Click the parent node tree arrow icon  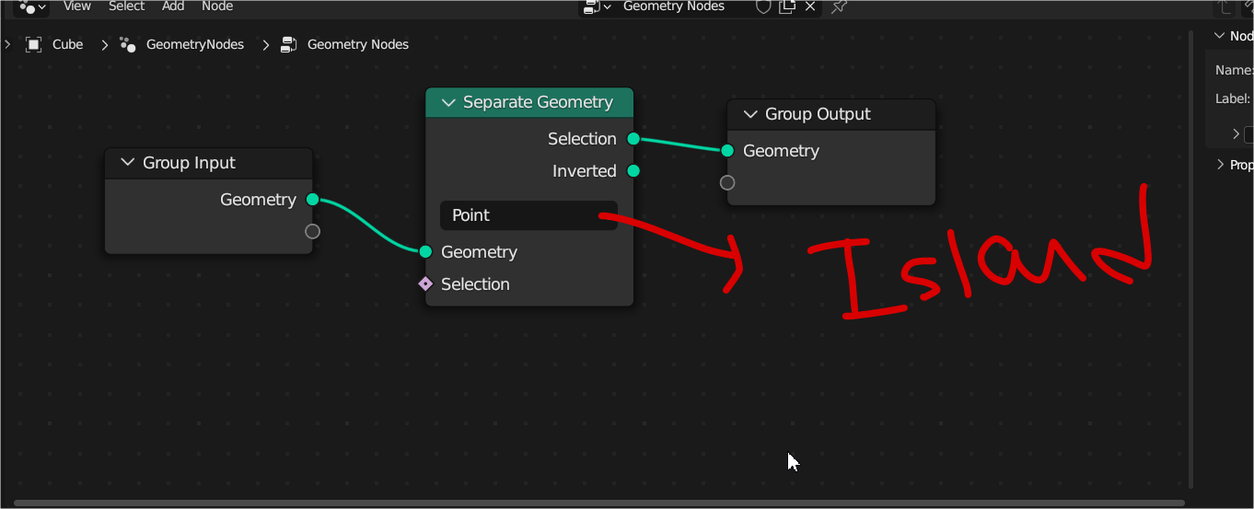point(1225,6)
